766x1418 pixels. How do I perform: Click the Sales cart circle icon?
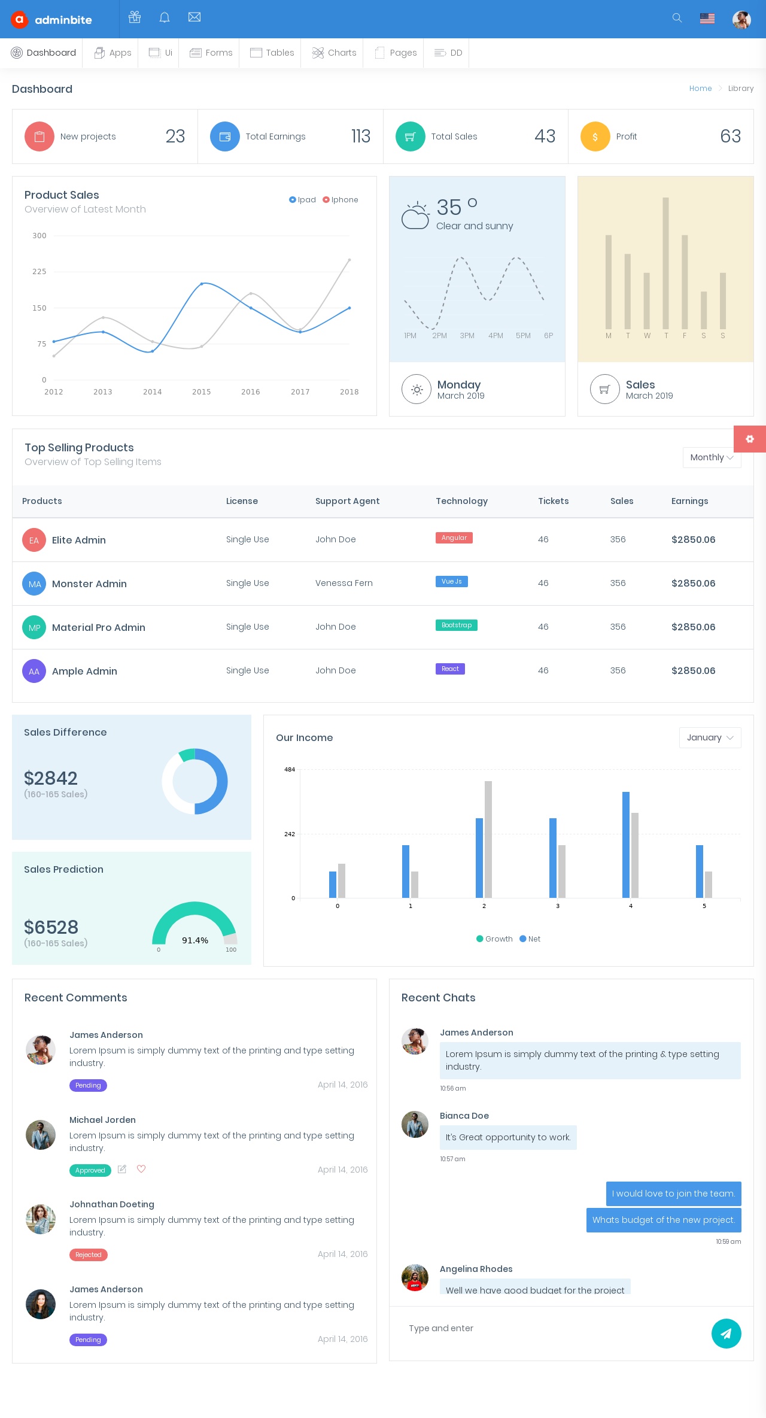click(605, 390)
